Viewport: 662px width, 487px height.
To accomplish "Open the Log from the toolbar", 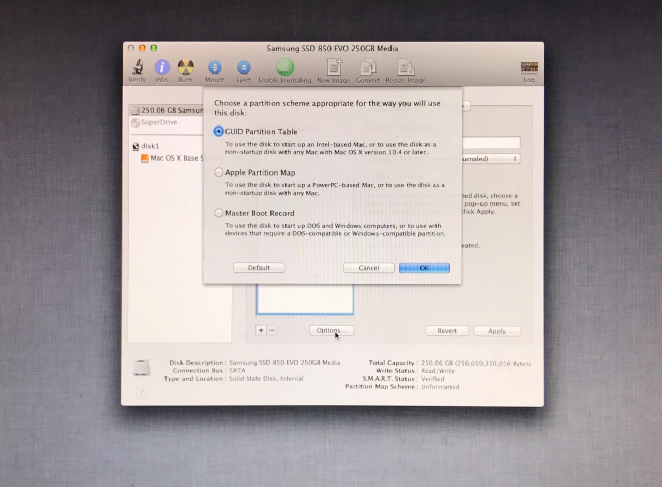I will coord(529,68).
